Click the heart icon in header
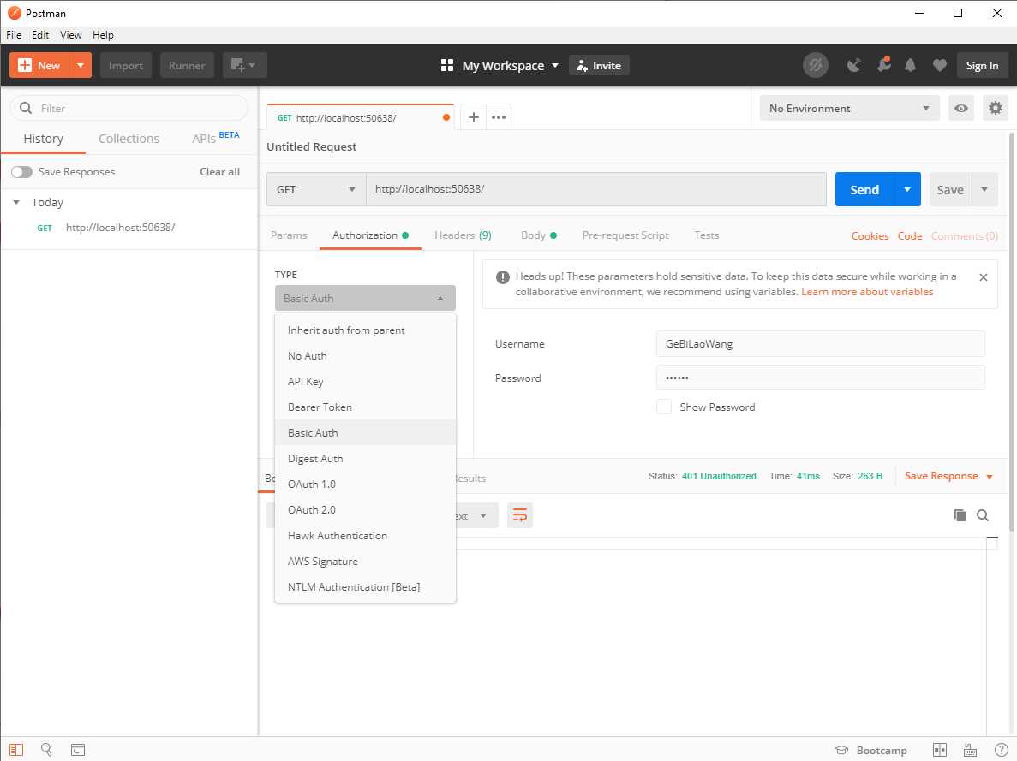This screenshot has width=1017, height=761. pos(939,65)
